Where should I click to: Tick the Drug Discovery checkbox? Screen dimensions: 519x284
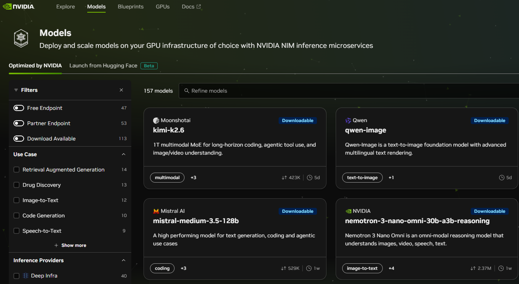[16, 185]
